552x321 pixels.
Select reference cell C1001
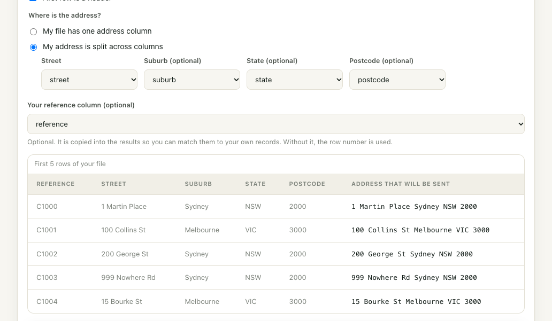[x=47, y=230]
